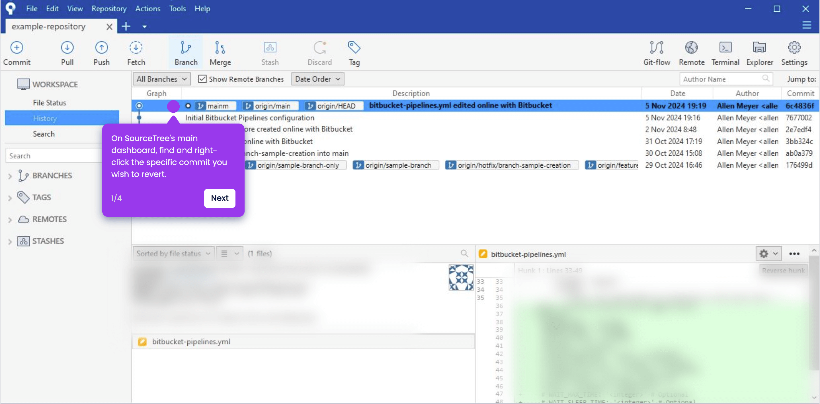Click the Stash toolbar icon

point(270,53)
